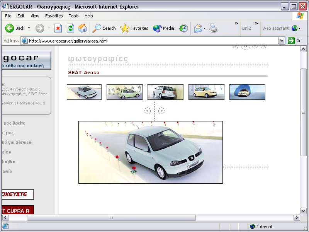Show the previous photo with left arrow

(x=148, y=111)
